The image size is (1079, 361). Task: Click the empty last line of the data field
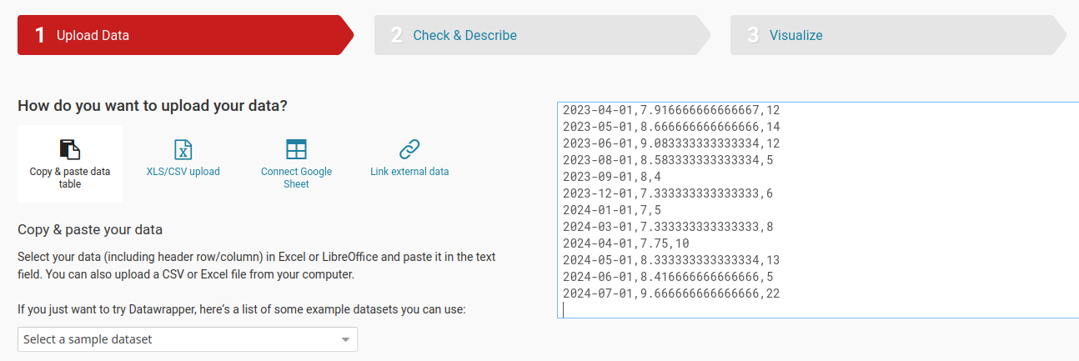pos(750,310)
